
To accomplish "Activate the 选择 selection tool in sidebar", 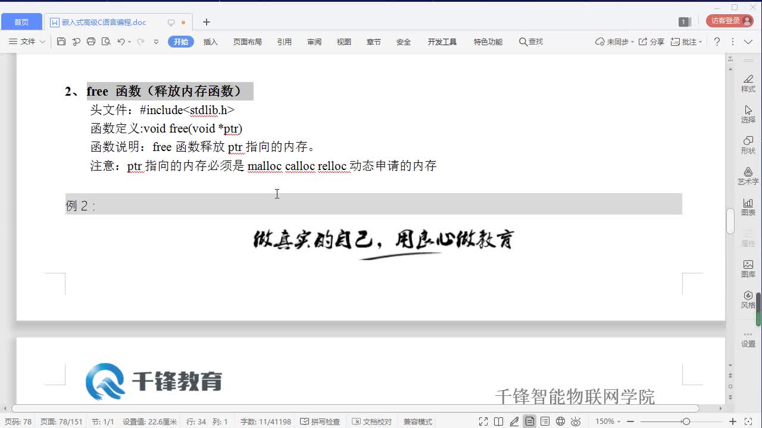I will [x=748, y=114].
